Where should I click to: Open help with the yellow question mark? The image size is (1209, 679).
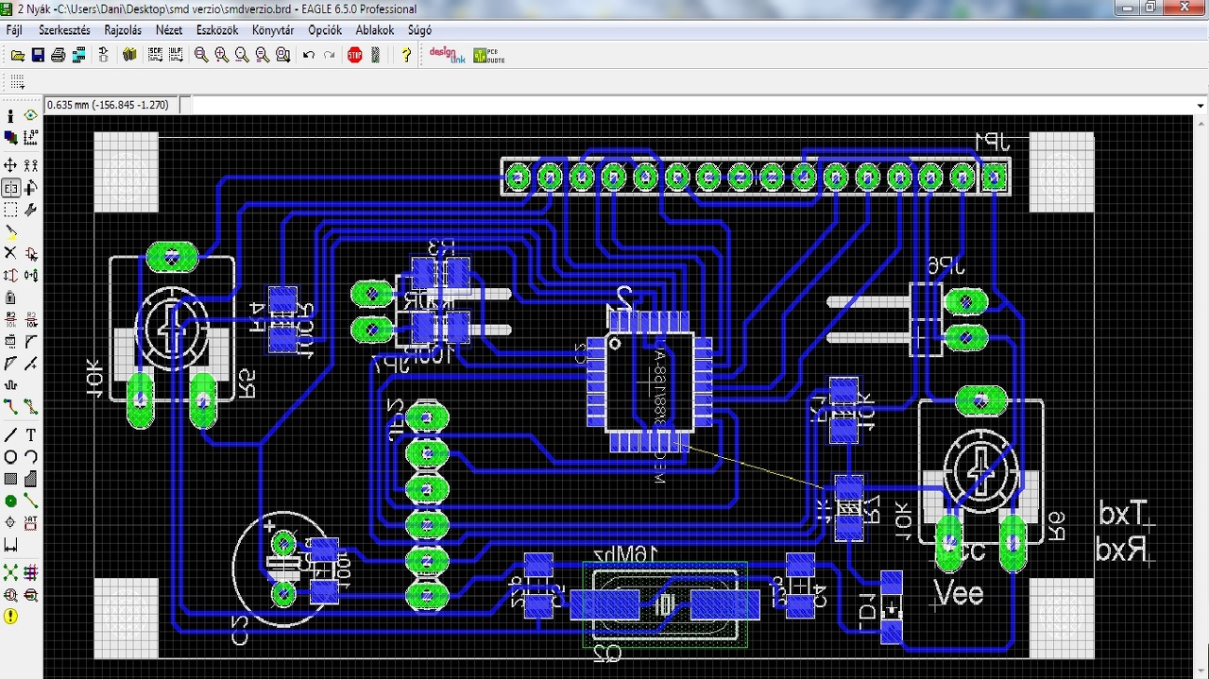(406, 56)
